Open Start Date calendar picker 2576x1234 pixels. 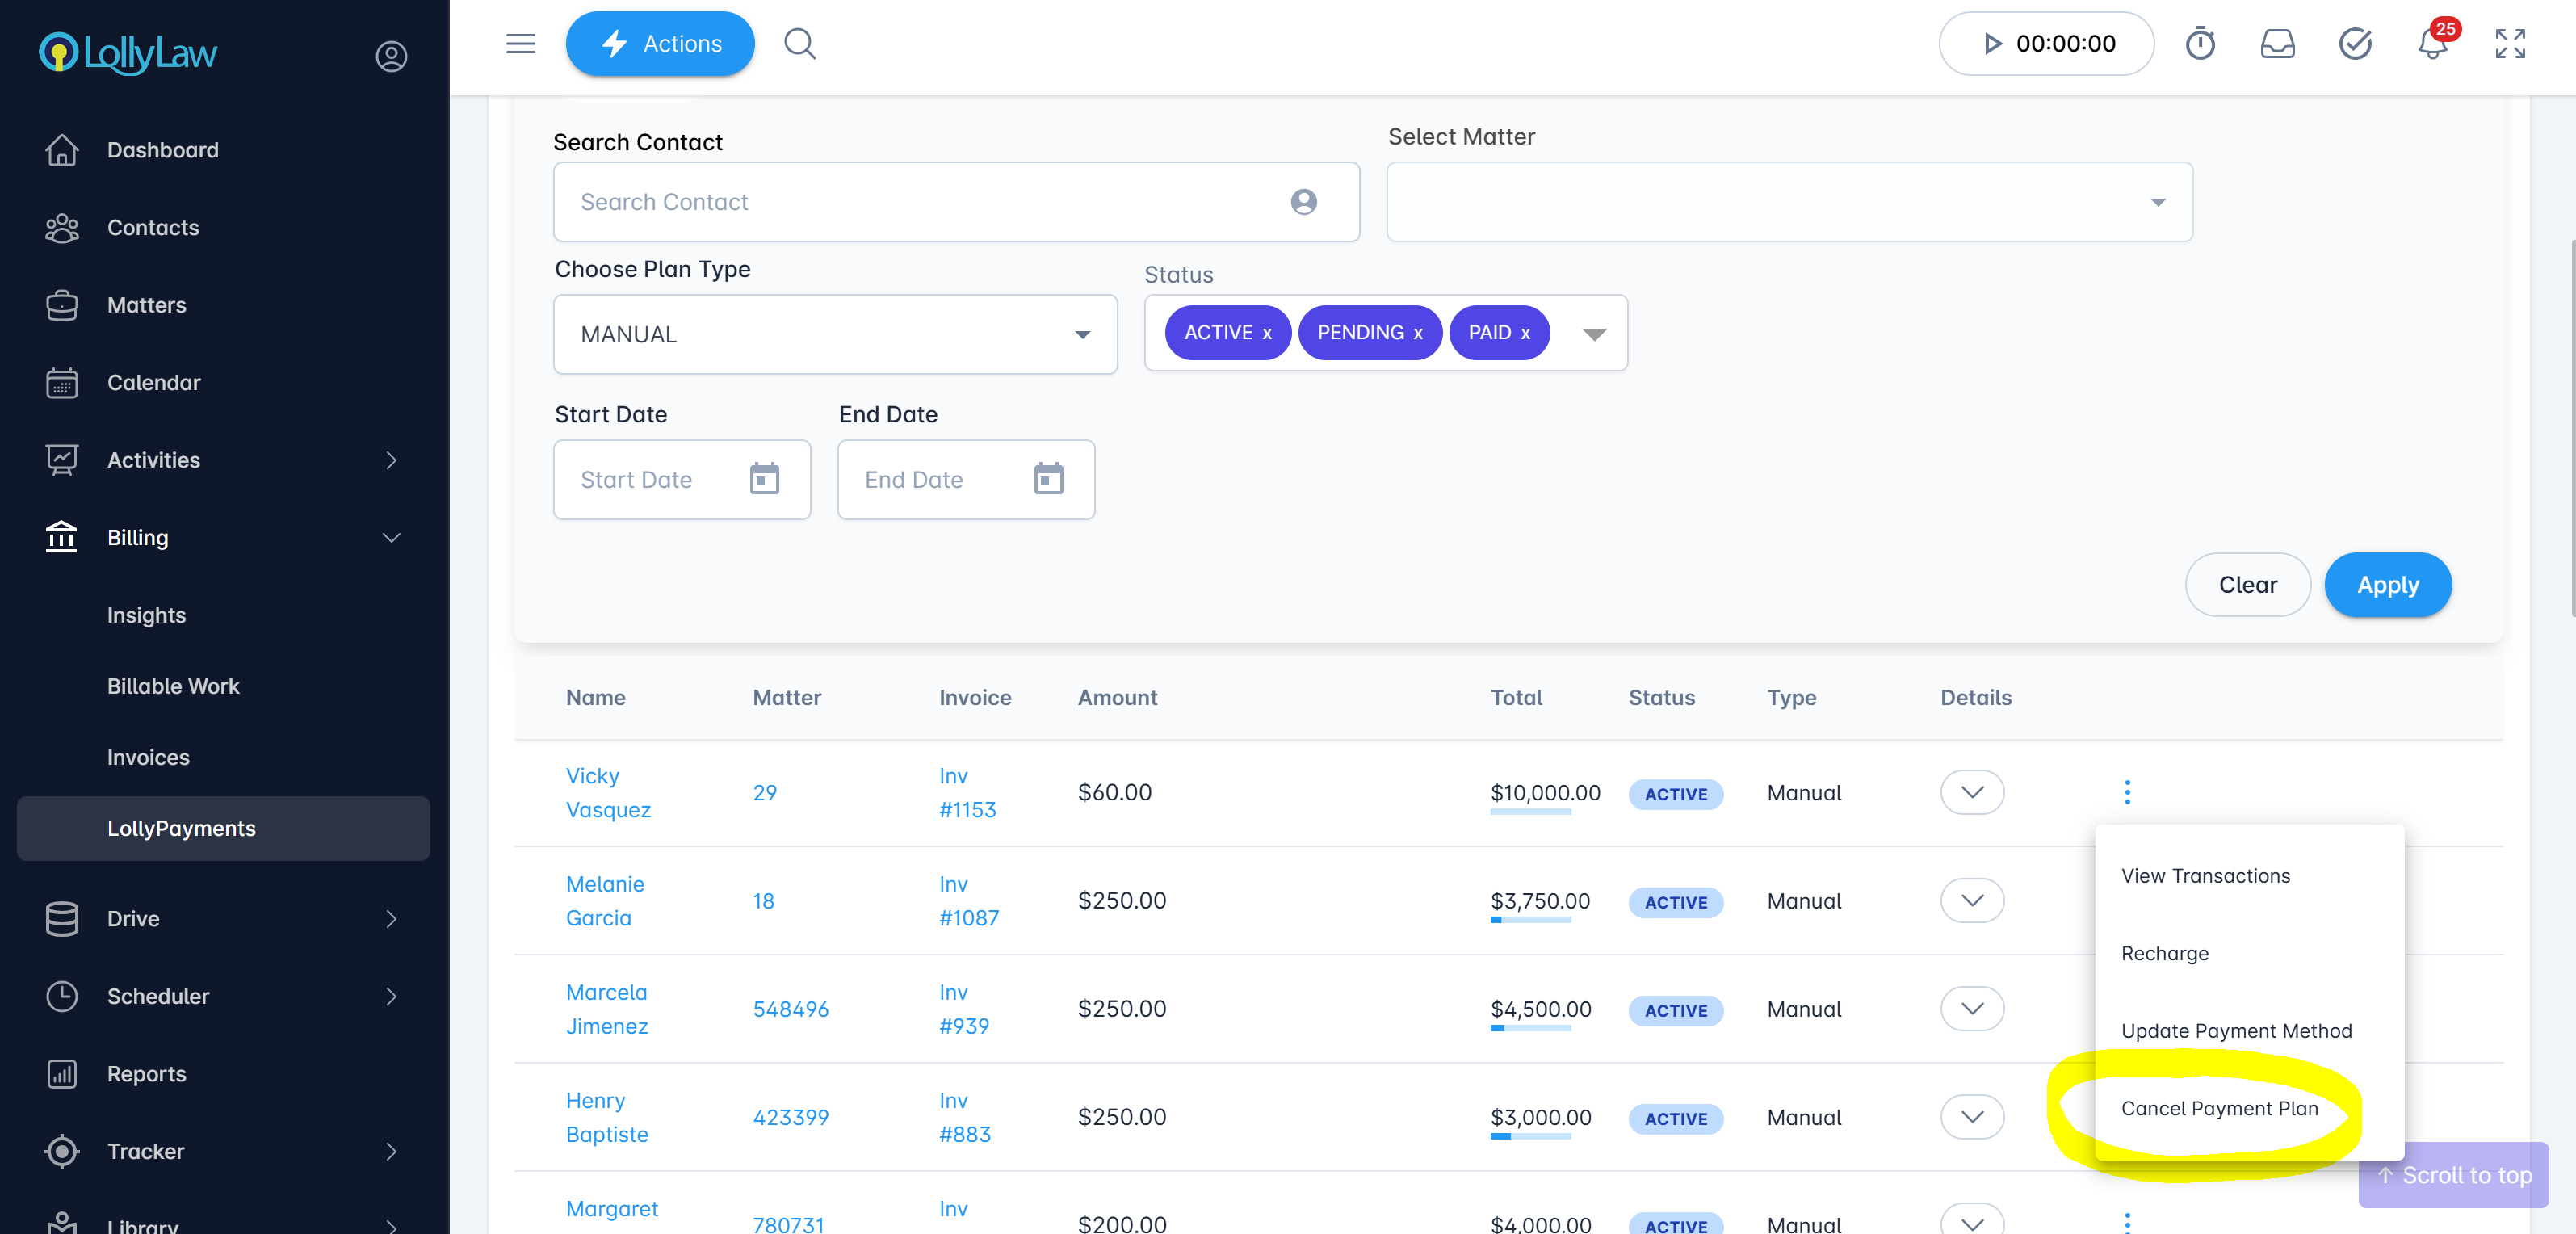coord(764,479)
